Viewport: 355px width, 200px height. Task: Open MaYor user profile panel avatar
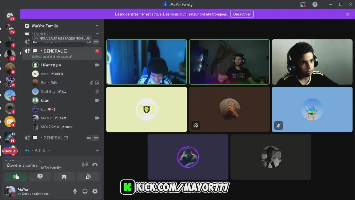tap(10, 191)
